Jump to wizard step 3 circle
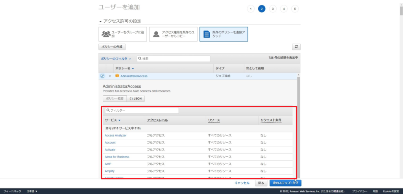403x194 pixels. 273,9
